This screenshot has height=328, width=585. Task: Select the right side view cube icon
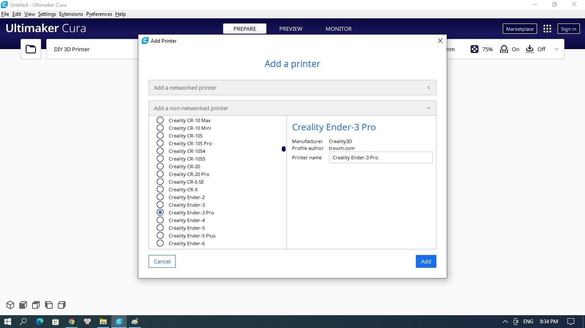[62, 305]
